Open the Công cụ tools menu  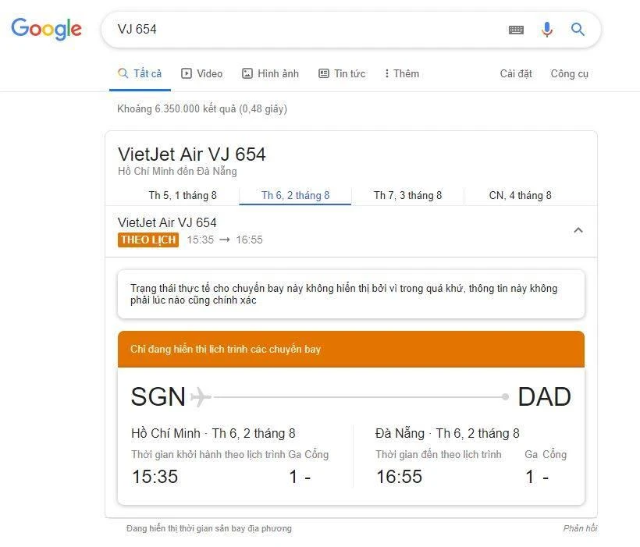(569, 73)
